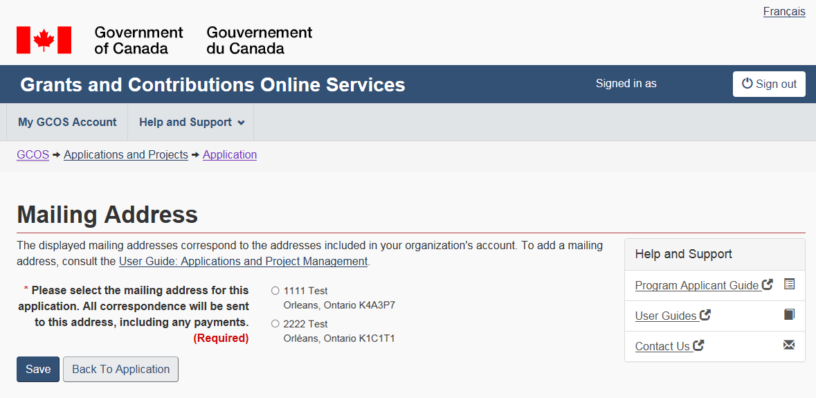The image size is (816, 398).
Task: Open the Help and Support menu
Action: [185, 123]
